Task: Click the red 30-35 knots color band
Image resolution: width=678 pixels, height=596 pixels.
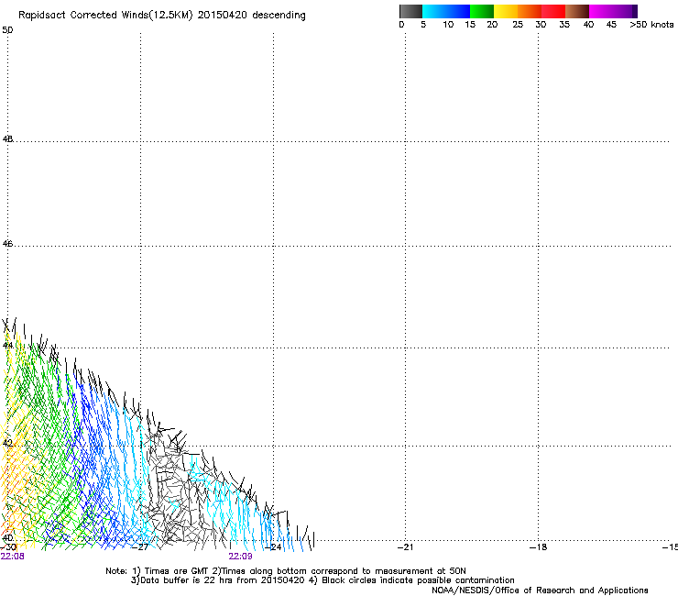Action: tap(553, 11)
